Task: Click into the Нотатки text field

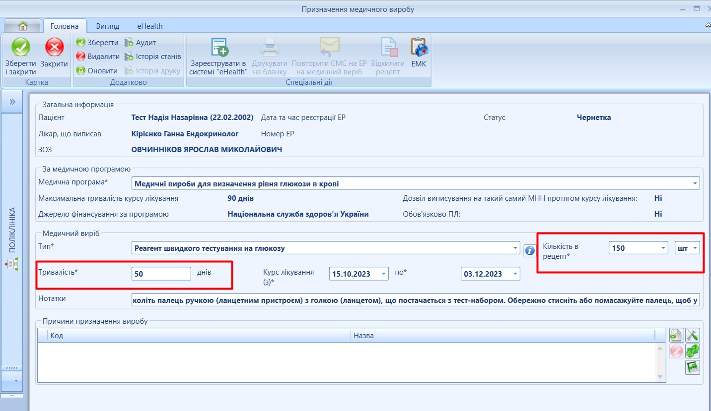Action: click(x=416, y=299)
